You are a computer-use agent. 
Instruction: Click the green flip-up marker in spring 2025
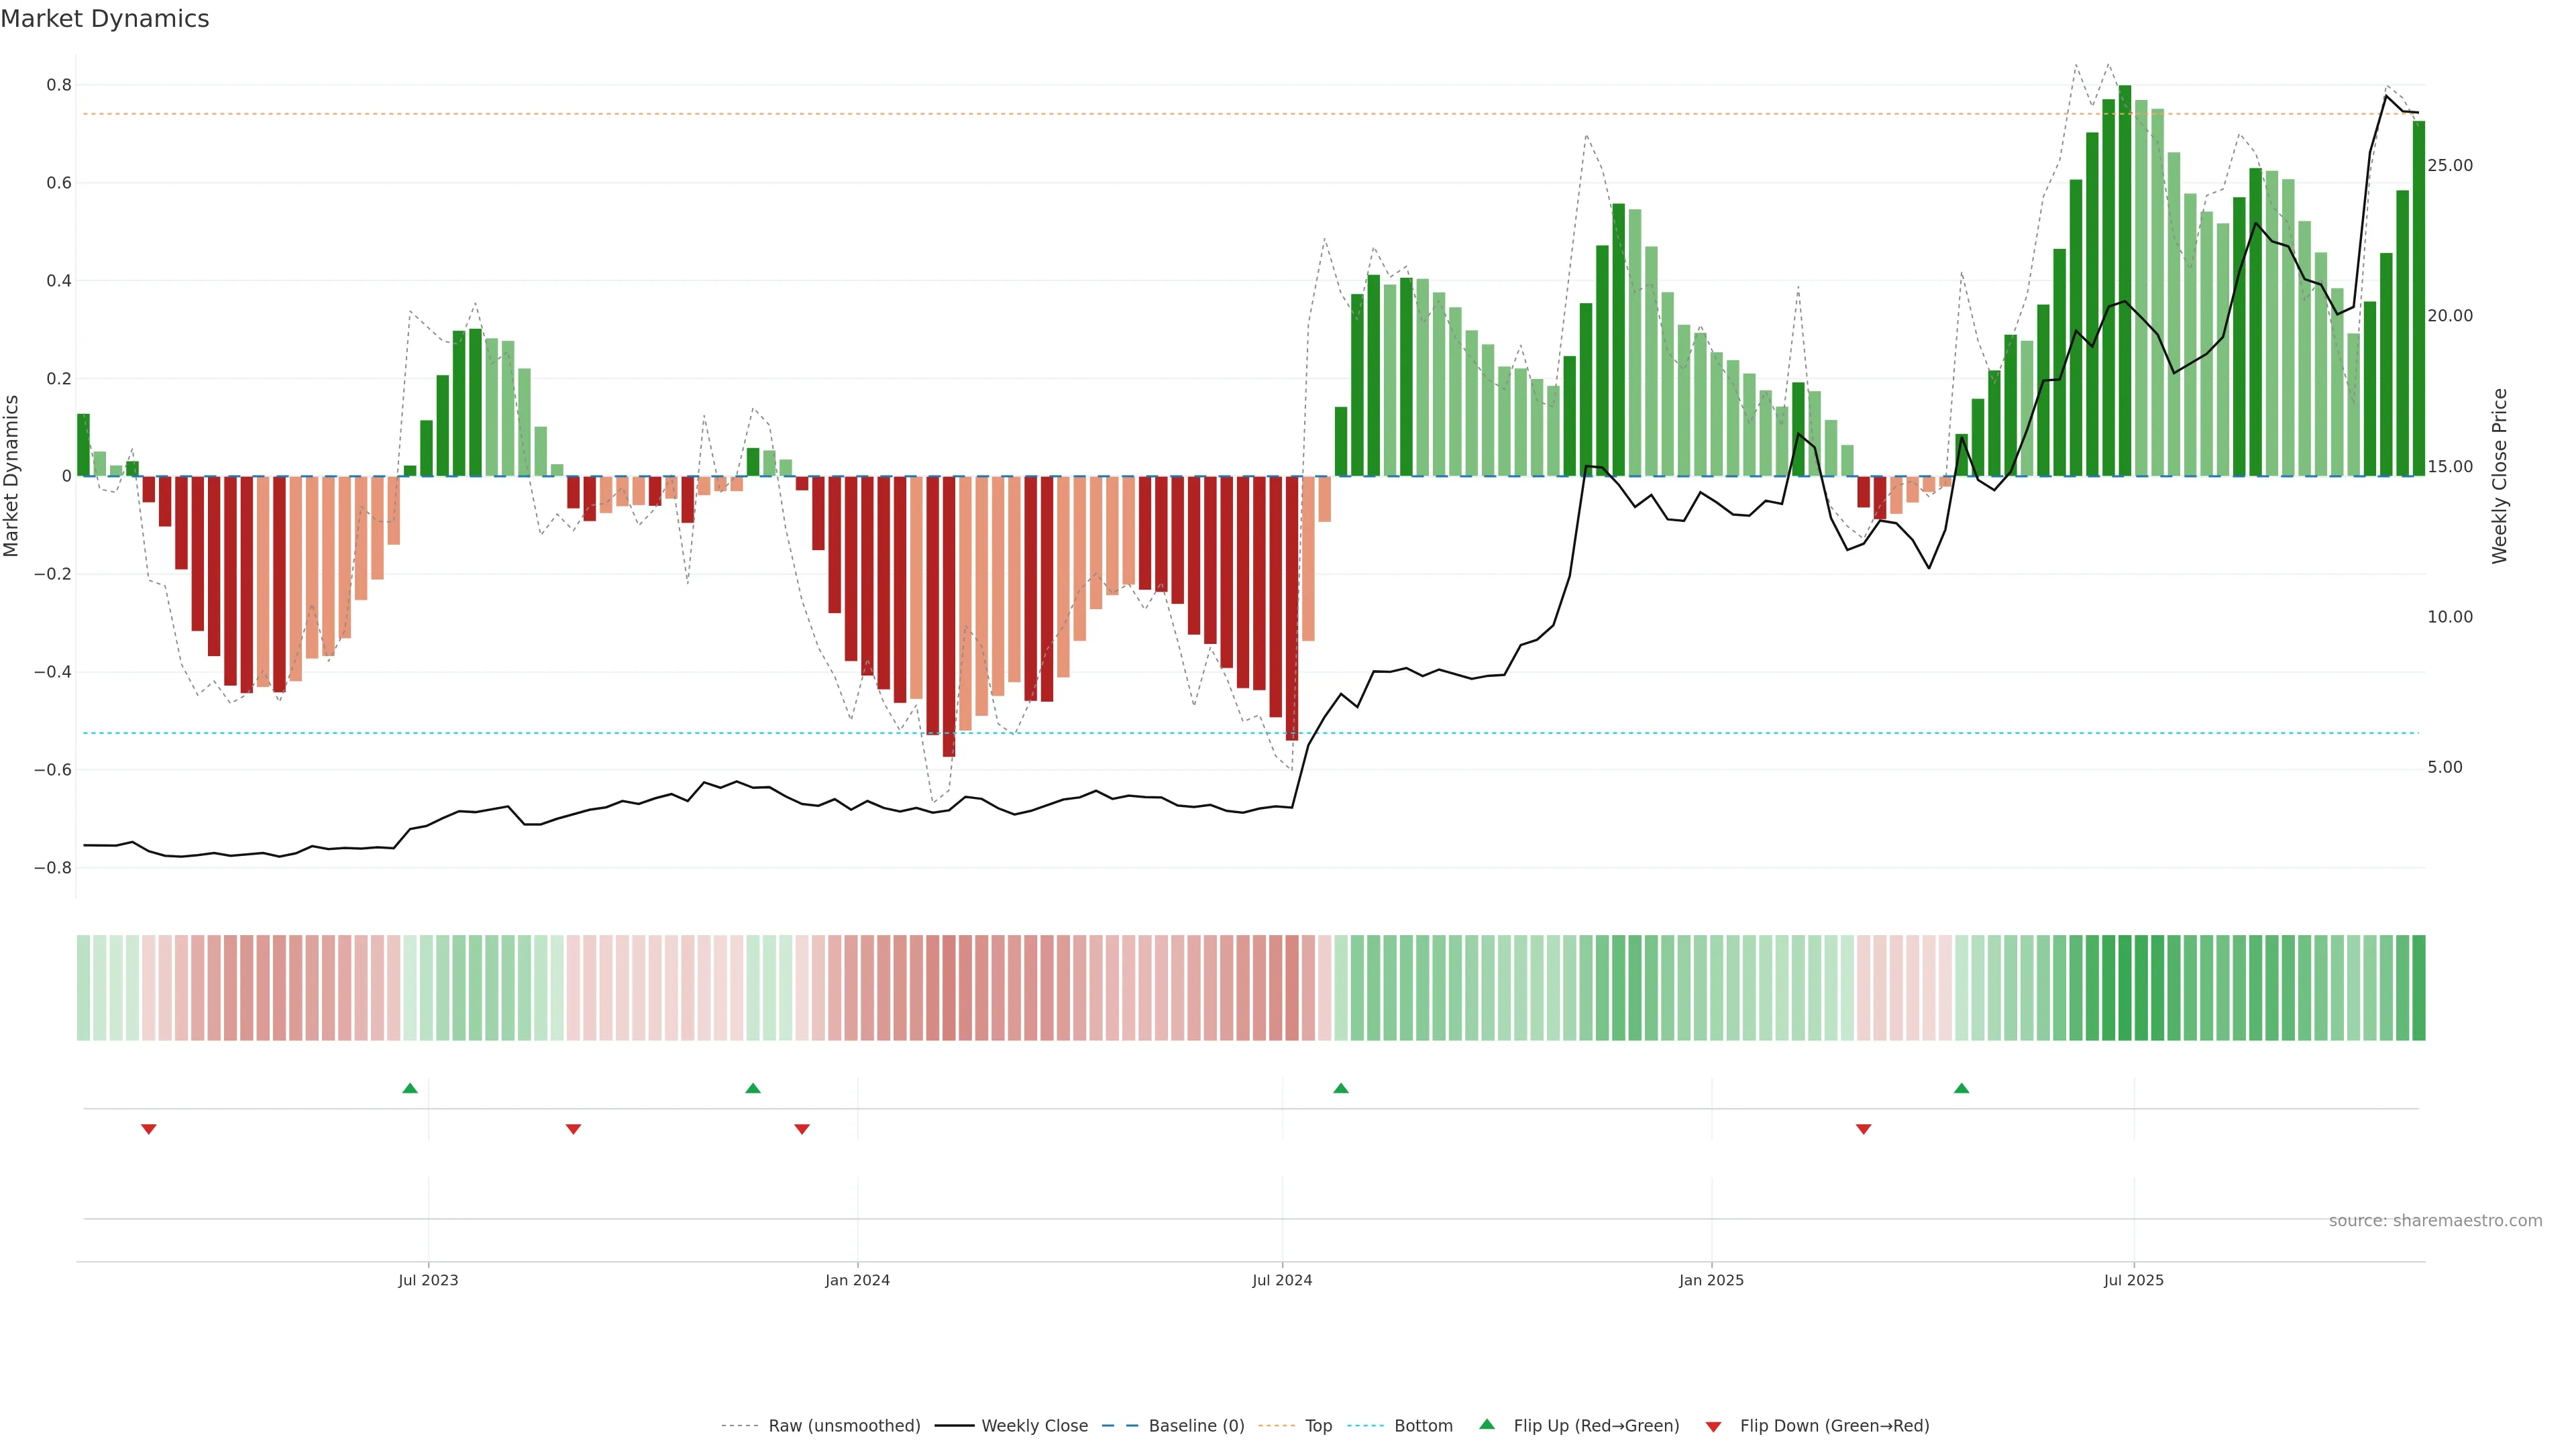pos(1961,1088)
